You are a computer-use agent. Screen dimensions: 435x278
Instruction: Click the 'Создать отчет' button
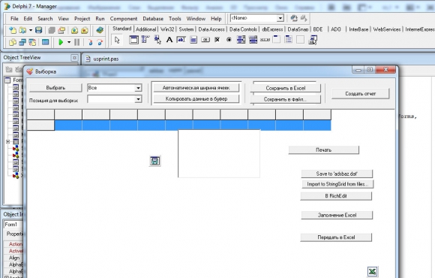(360, 94)
